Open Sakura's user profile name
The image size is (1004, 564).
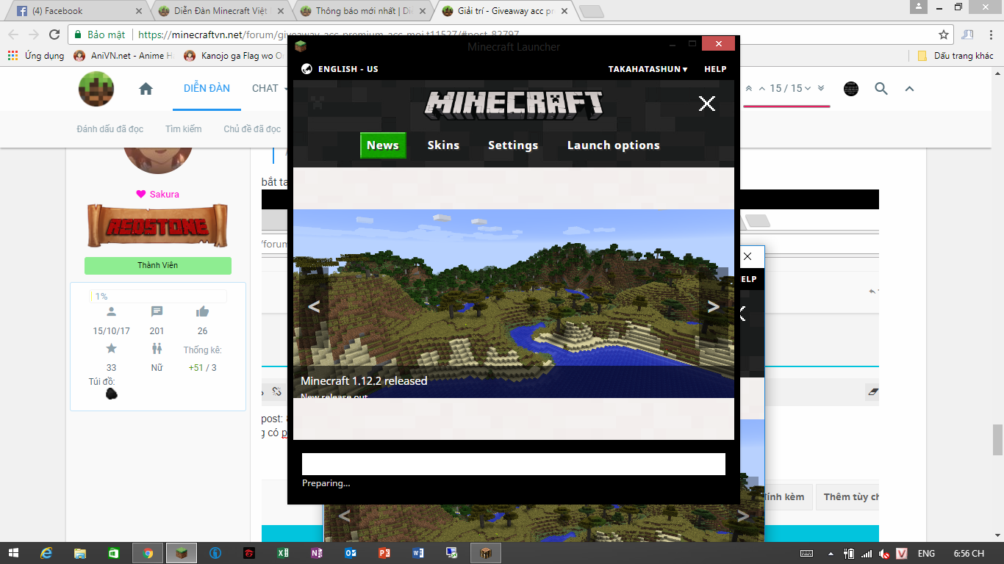(165, 195)
